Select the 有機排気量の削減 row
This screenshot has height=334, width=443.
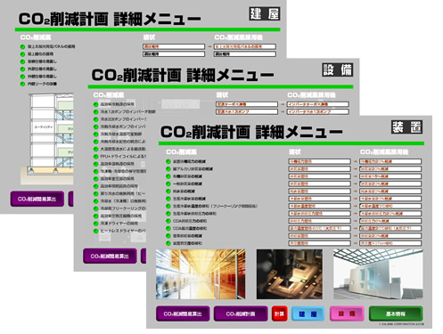click(x=187, y=176)
